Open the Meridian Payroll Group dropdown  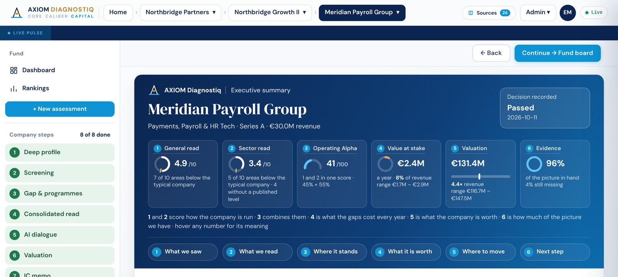point(362,12)
